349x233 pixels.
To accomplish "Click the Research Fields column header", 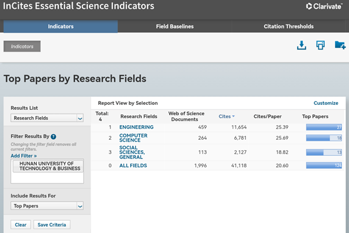I will (x=139, y=116).
